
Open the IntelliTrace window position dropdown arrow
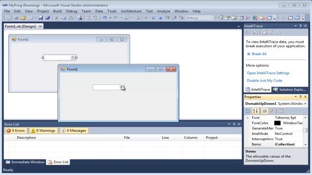point(295,26)
